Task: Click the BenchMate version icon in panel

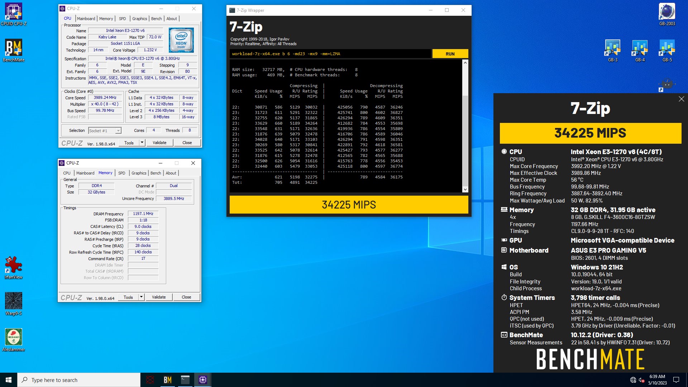Action: coord(504,335)
